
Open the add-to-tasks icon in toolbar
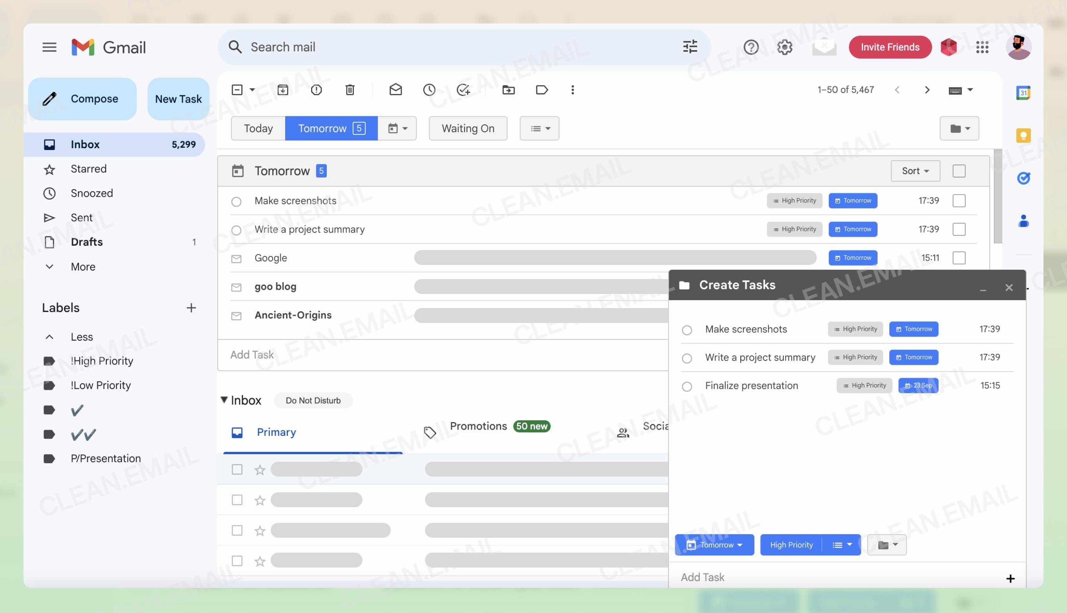click(x=463, y=90)
